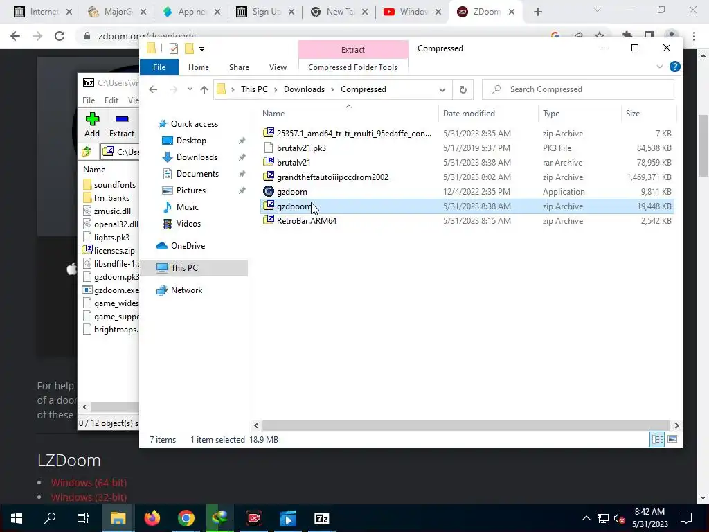Click chevron before Compressed in address path
This screenshot has height=532, width=709.
click(332, 89)
